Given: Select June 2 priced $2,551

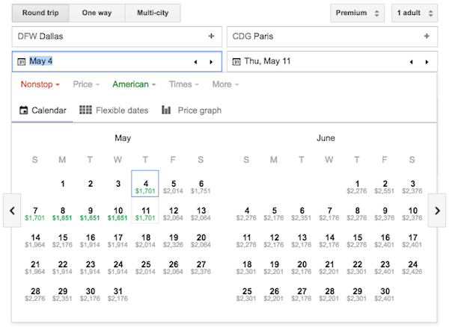Looking at the screenshot, I should click(x=385, y=187).
